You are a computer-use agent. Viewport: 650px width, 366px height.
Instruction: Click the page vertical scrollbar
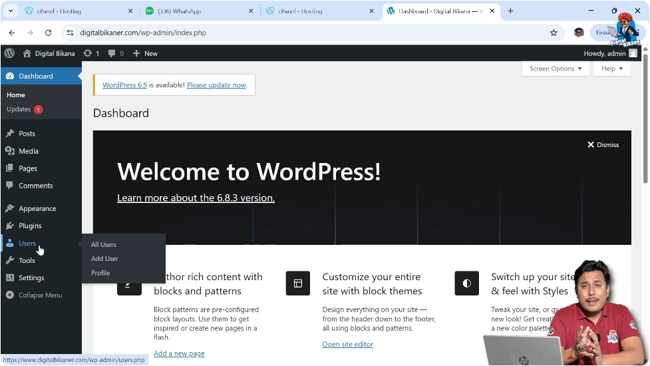tap(645, 118)
